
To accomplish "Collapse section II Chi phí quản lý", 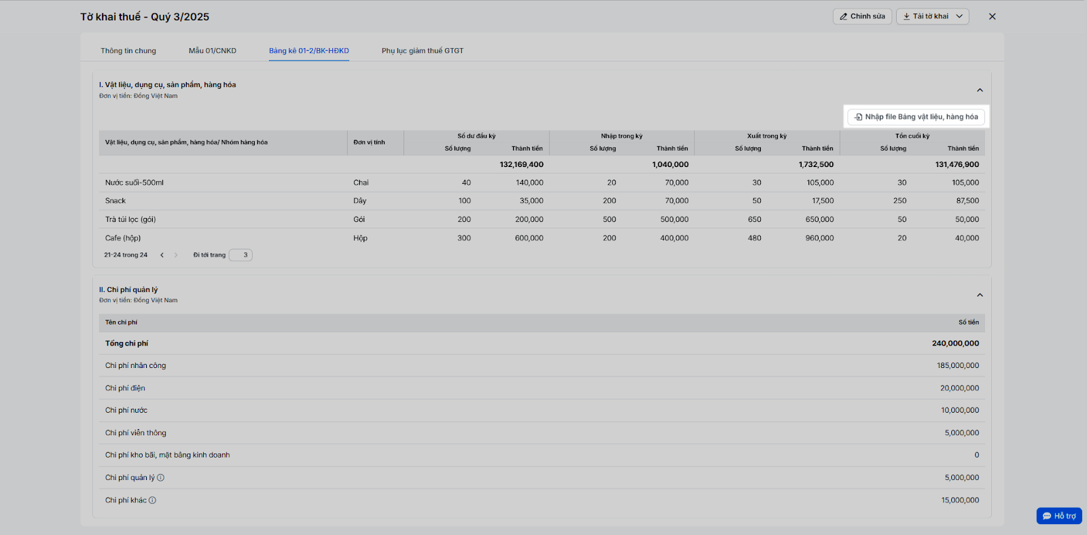I will (980, 295).
